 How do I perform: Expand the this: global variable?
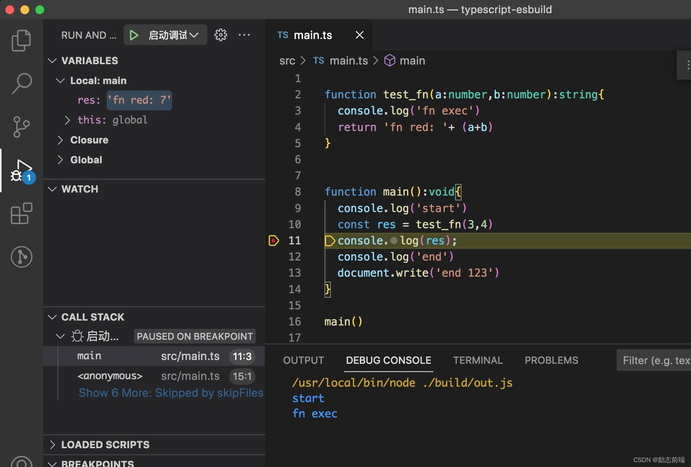pos(67,120)
